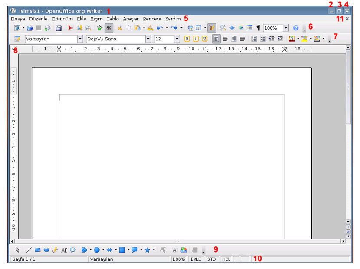Redo the last undone action
The image size is (360, 269).
tap(174, 28)
